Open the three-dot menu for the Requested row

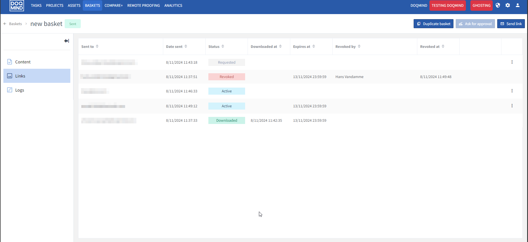point(512,62)
